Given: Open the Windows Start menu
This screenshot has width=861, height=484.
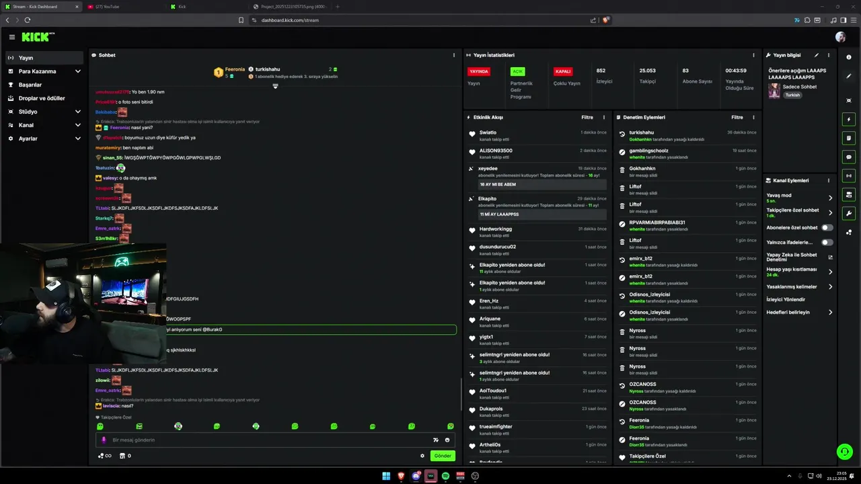Looking at the screenshot, I should click(386, 476).
